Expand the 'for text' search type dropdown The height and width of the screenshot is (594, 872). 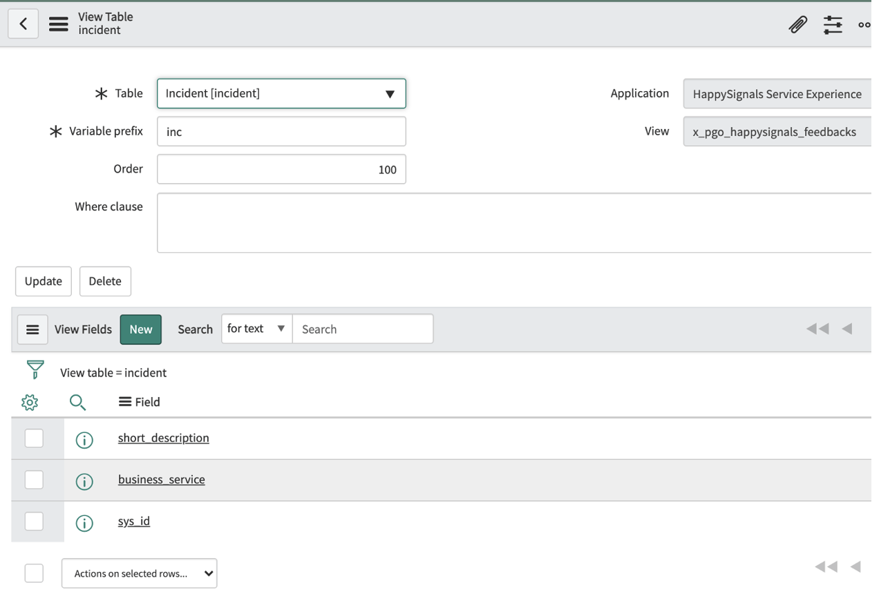click(256, 329)
